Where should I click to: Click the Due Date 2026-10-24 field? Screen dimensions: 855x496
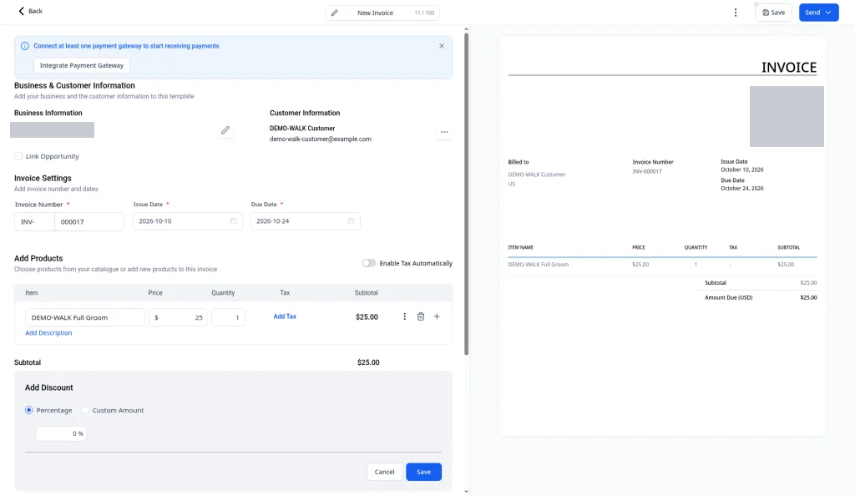[305, 220]
